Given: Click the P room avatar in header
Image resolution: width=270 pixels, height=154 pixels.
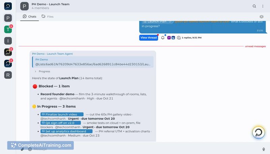Looking at the screenshot, I should coord(24,6).
